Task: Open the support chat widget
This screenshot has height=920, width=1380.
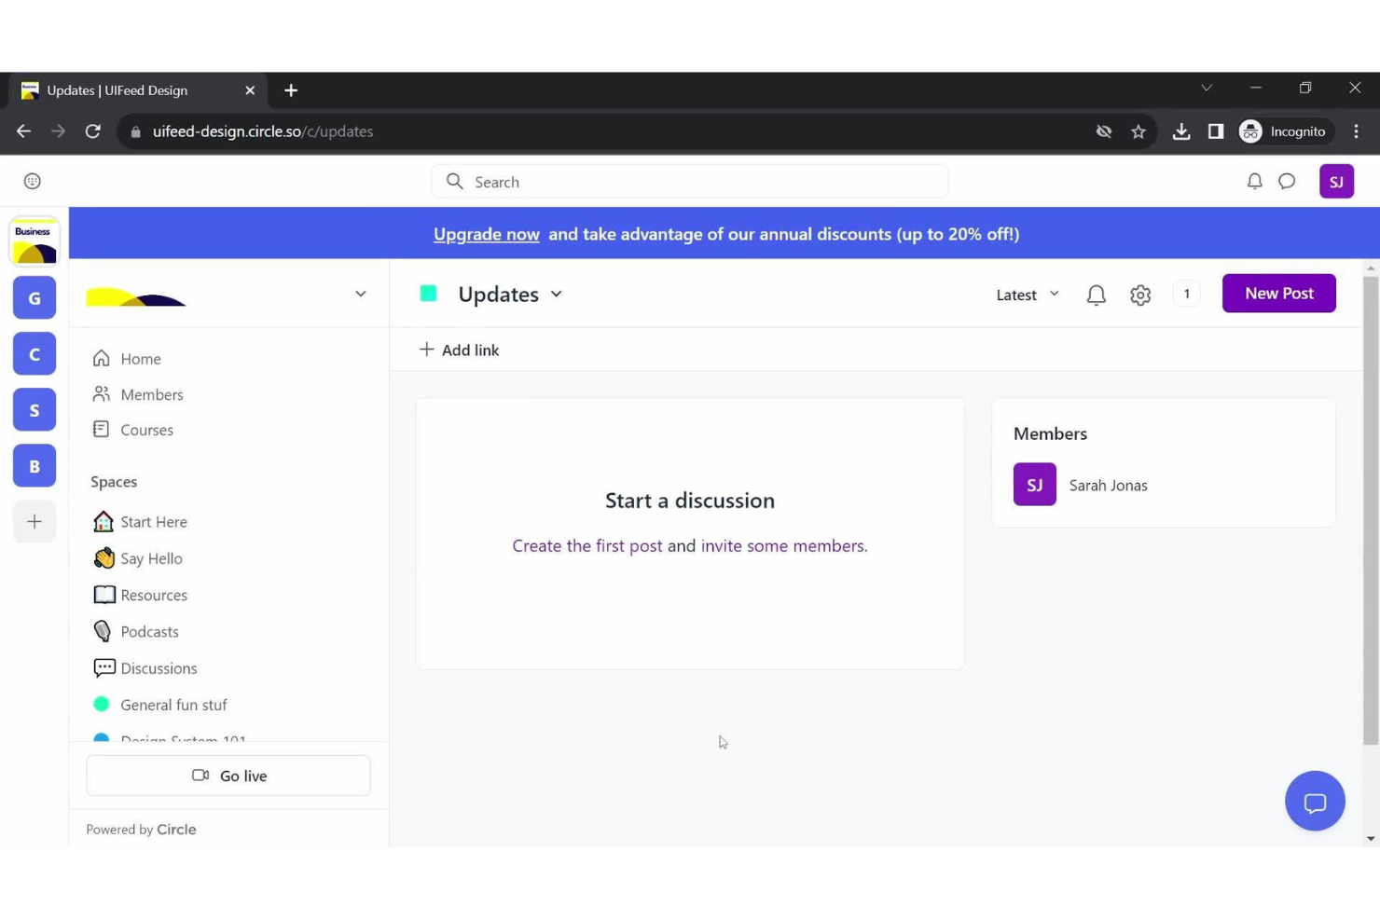Action: pyautogui.click(x=1315, y=801)
